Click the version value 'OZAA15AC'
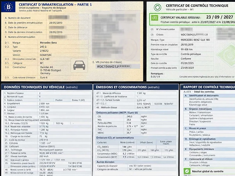The width and height of the screenshot is (235, 176). 46,55
